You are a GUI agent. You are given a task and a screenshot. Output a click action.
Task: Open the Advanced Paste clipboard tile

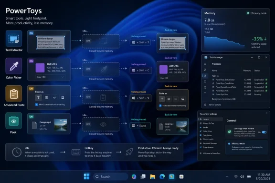(x=14, y=93)
